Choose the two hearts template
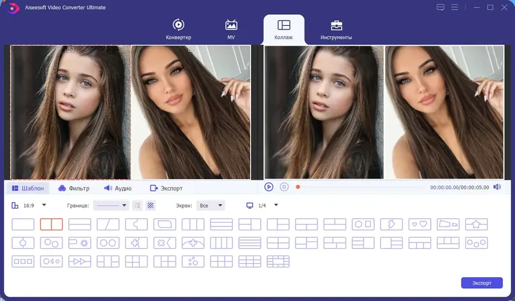 (x=420, y=225)
